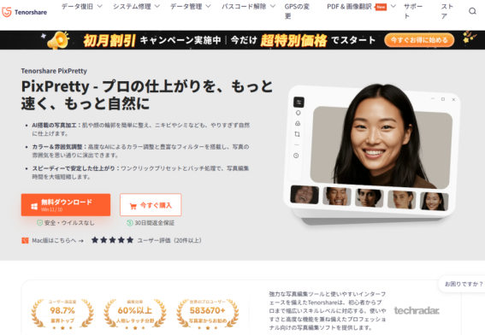Expand the PDF＆画像翻訳 menu

pyautogui.click(x=361, y=7)
